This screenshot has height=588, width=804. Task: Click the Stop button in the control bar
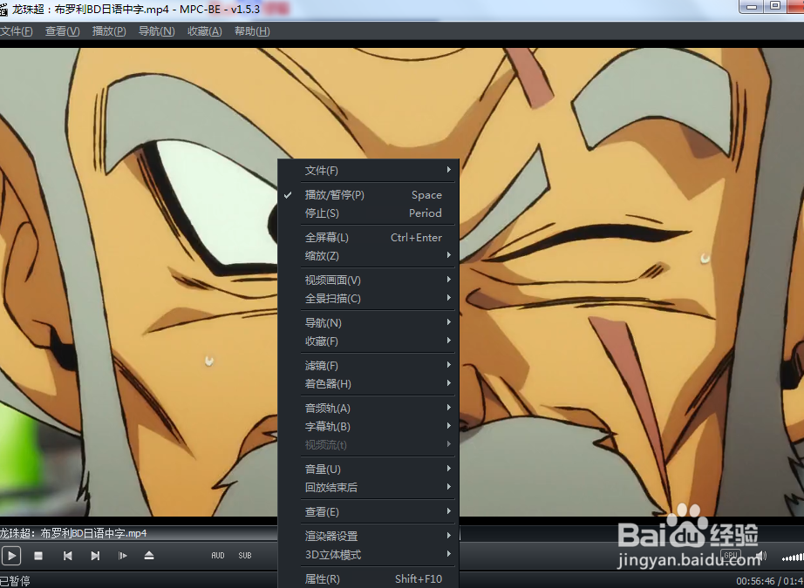point(38,556)
